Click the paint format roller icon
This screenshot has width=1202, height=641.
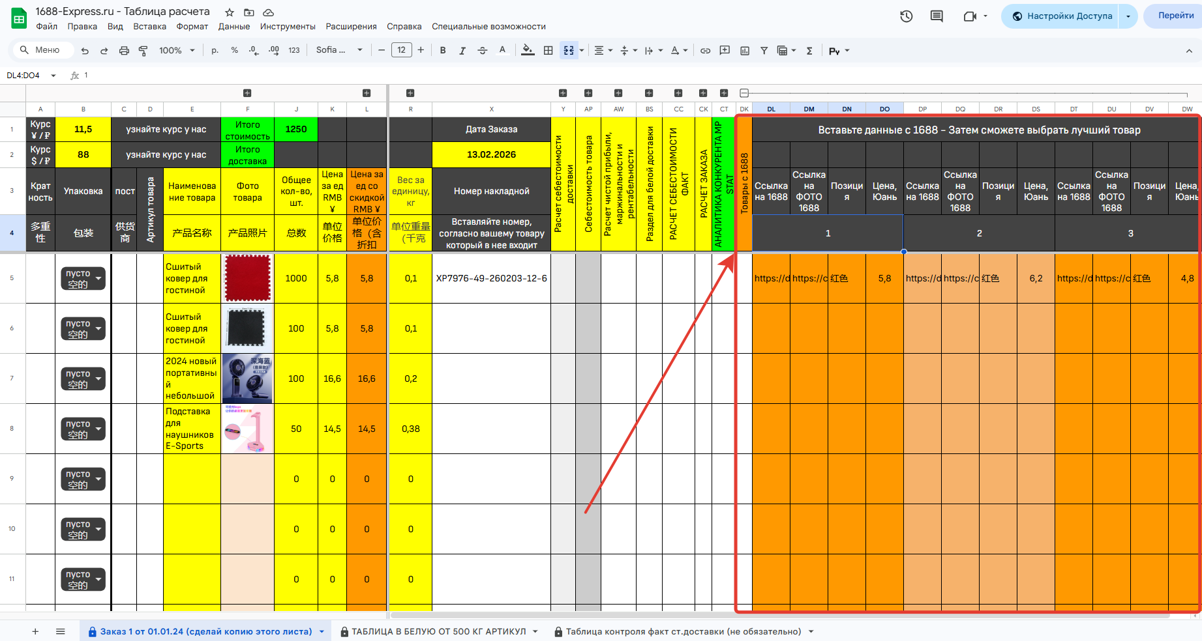click(143, 51)
